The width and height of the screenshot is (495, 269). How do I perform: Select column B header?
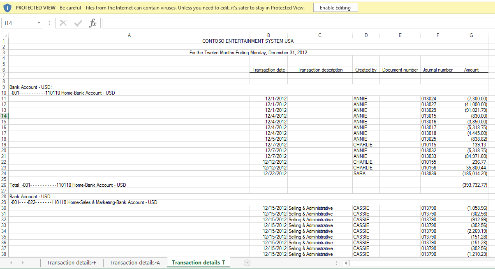coord(268,35)
